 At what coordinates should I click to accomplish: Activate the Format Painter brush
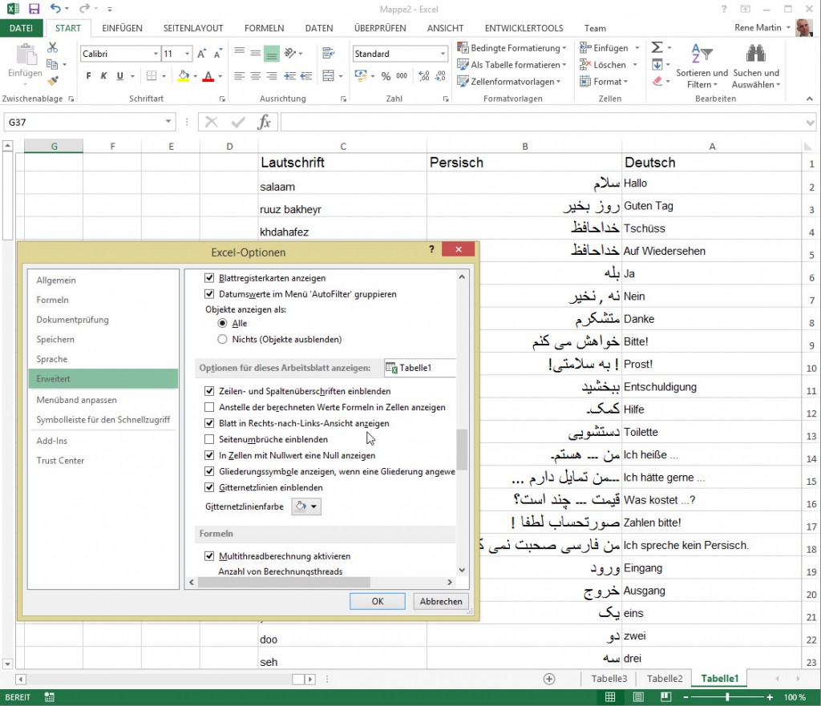(52, 81)
